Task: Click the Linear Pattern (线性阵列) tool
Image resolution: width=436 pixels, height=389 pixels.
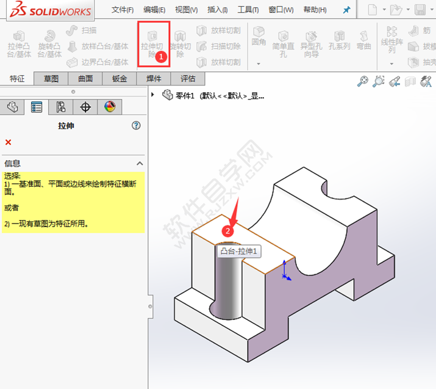Action: [391, 40]
